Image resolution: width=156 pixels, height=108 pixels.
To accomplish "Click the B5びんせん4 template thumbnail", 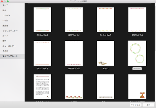I will pos(137,20).
